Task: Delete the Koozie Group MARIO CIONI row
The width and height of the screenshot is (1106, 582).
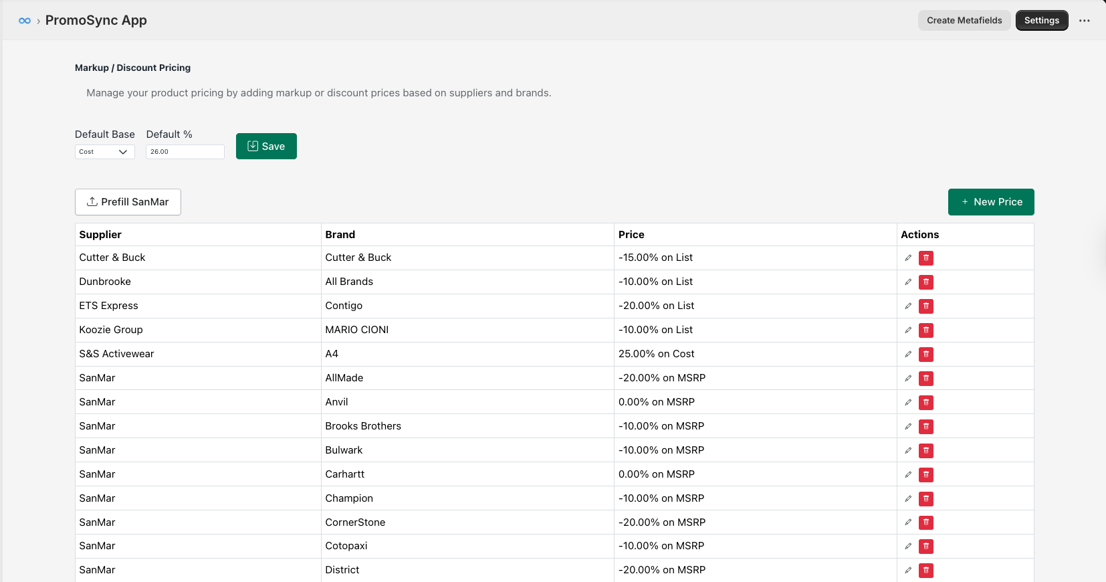Action: (926, 330)
